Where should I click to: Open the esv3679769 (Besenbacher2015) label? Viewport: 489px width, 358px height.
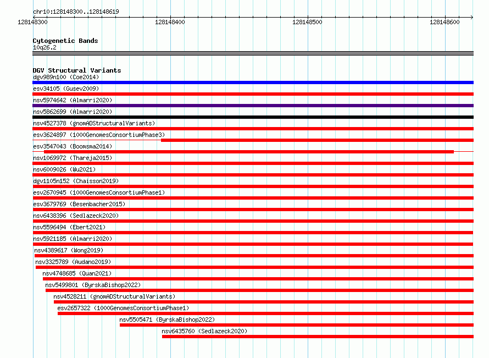pyautogui.click(x=79, y=204)
